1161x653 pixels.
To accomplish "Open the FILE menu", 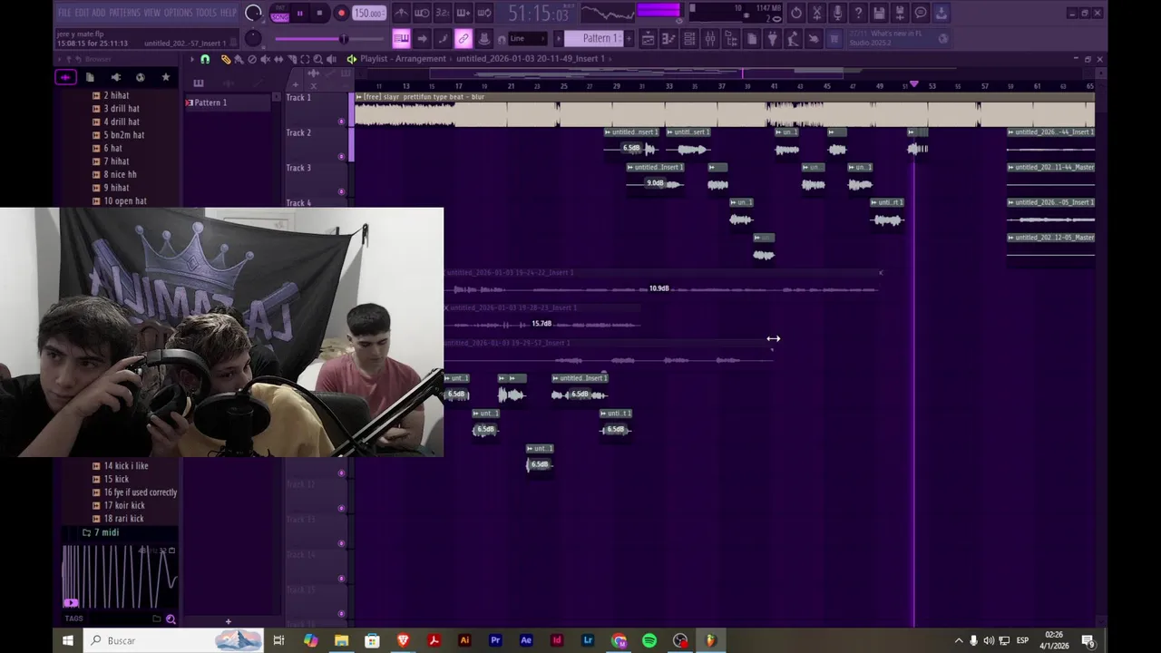I will point(64,13).
